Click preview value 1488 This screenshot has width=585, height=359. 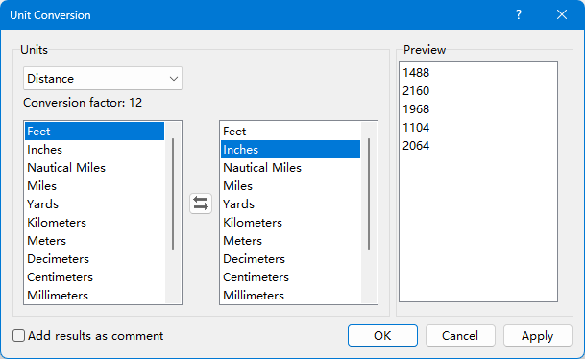click(x=416, y=73)
